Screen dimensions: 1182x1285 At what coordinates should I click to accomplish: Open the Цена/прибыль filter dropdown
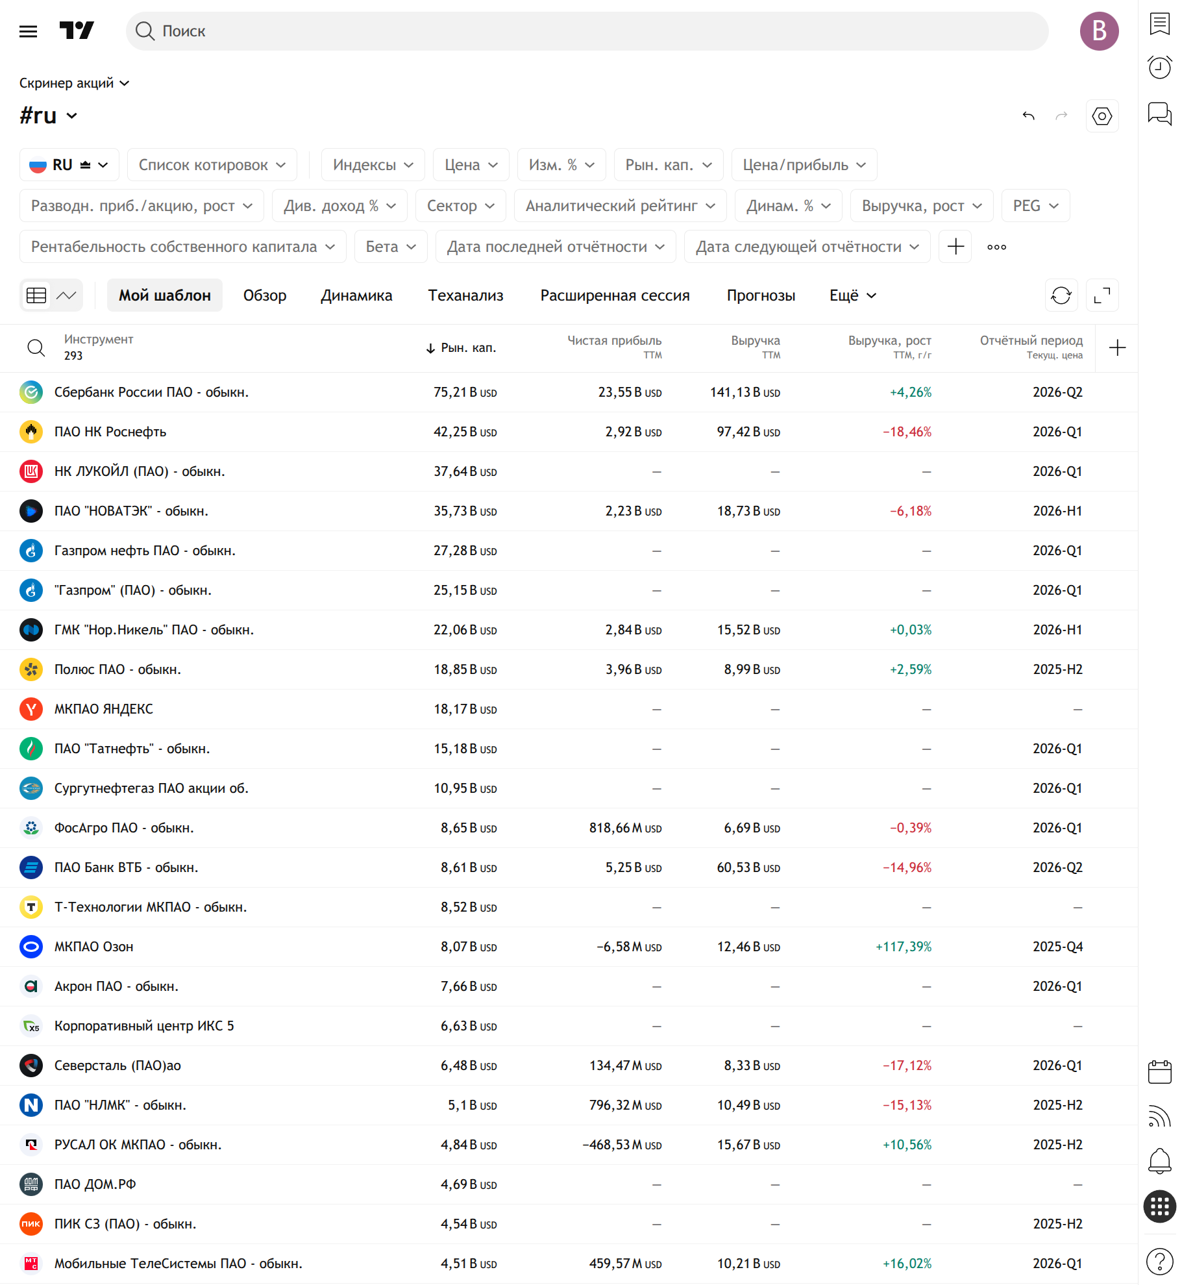coord(804,165)
